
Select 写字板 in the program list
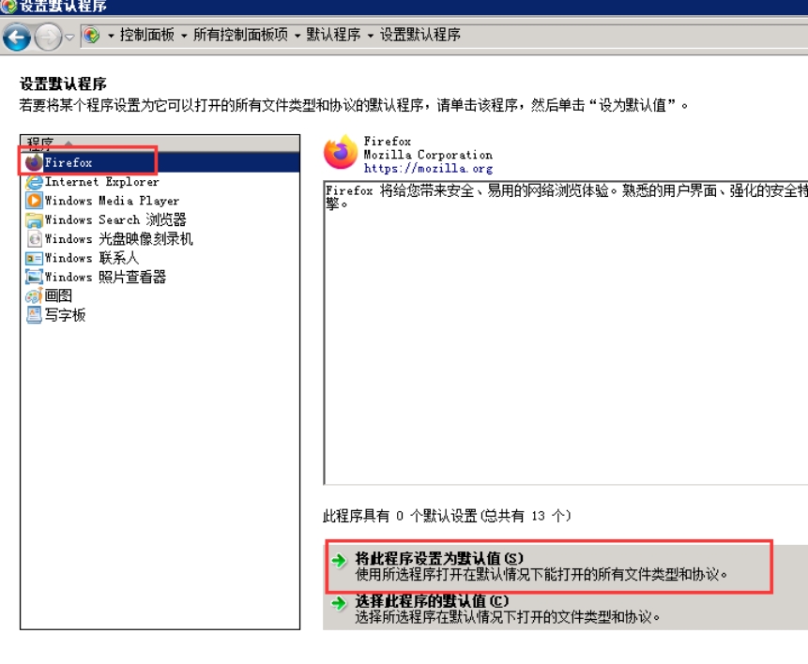point(65,315)
